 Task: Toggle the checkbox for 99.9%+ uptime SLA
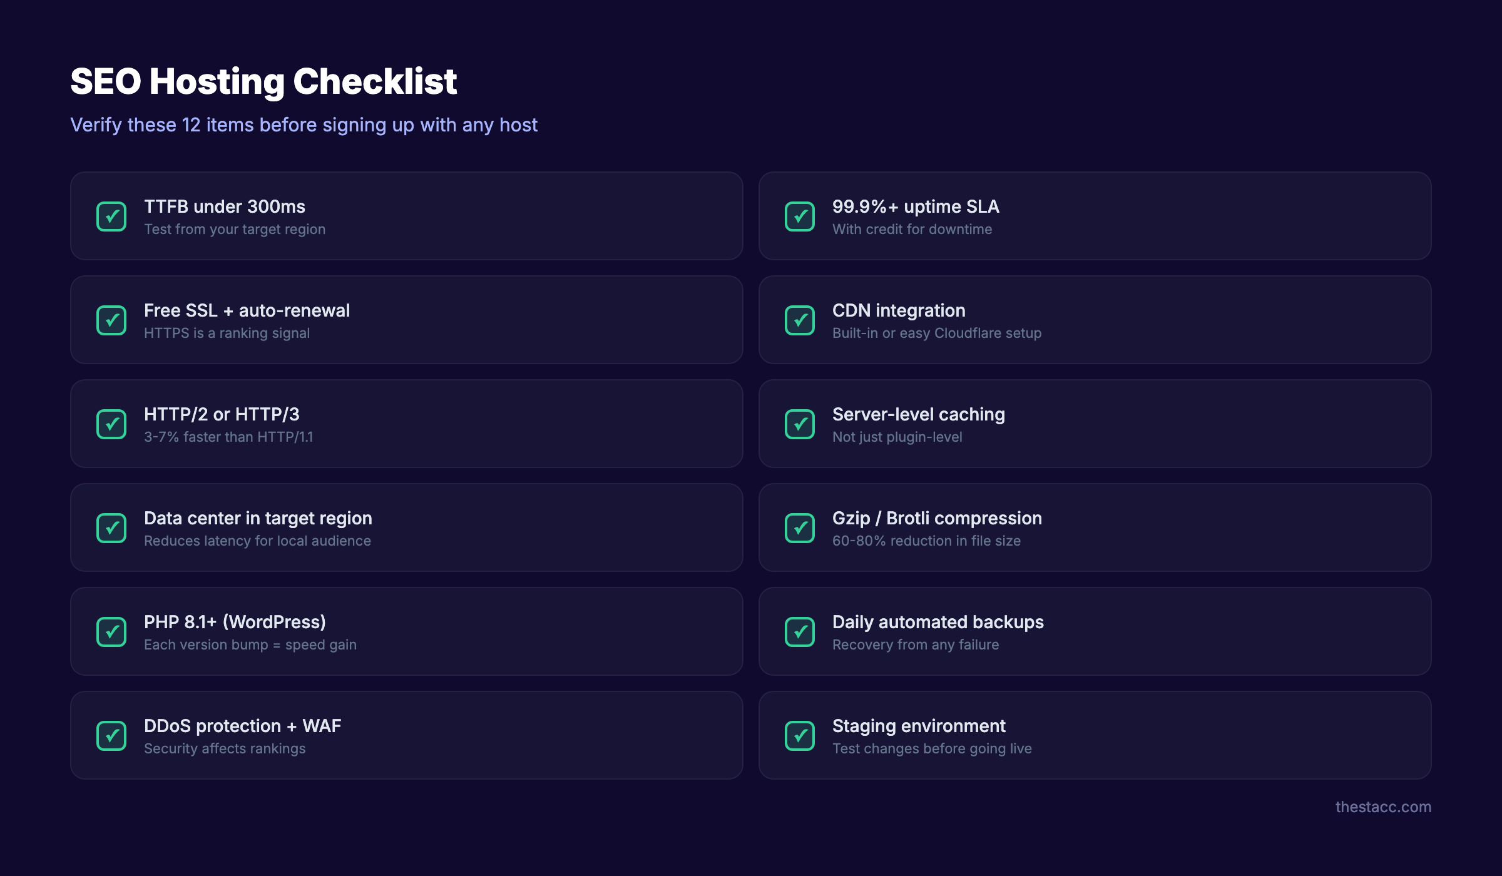point(800,216)
